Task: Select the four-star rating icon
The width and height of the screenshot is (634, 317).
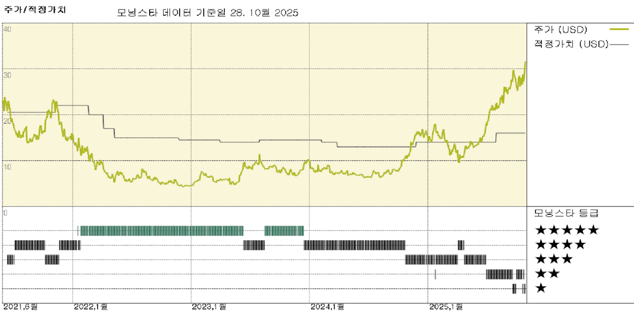Action: pos(559,244)
